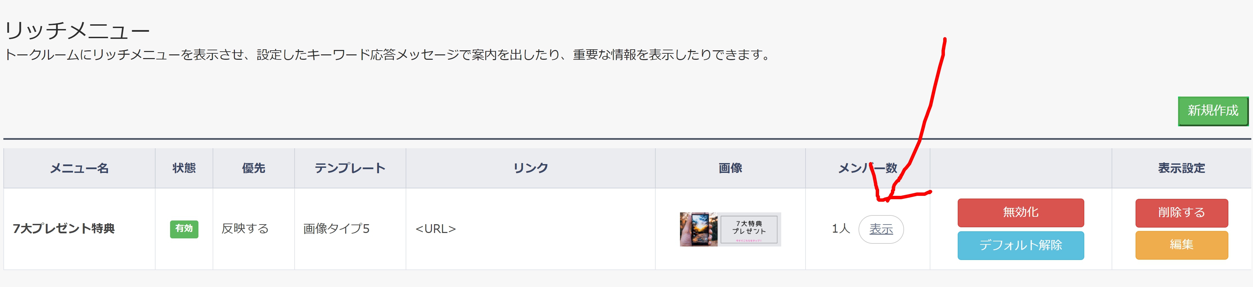Disable the menu with the 無効化 button

(1020, 213)
